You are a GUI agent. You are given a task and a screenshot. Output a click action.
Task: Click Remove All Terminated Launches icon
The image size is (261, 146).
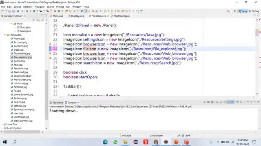coord(212,102)
